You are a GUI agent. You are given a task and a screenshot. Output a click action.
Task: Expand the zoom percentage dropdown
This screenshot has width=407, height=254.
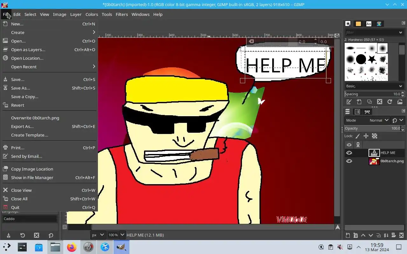(122, 235)
